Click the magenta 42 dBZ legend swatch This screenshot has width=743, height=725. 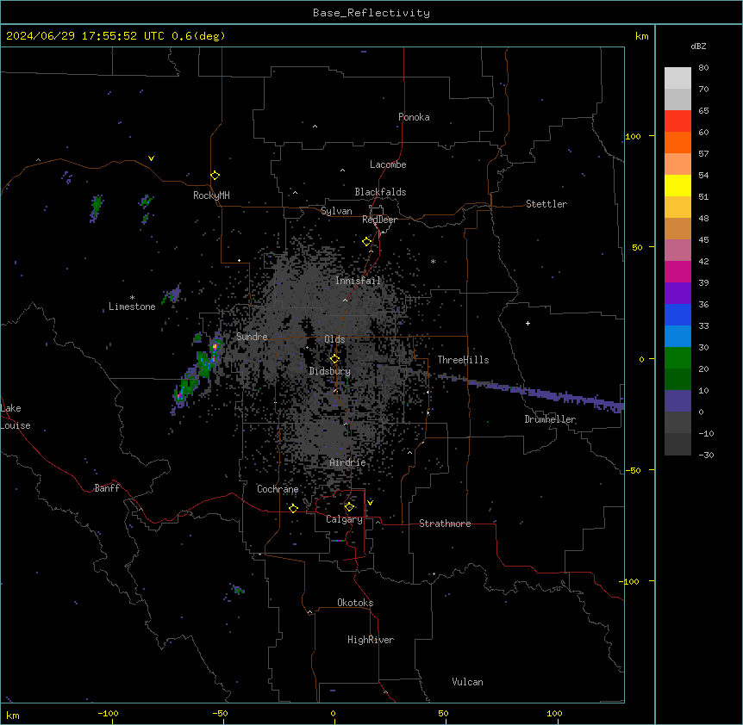[x=677, y=271]
